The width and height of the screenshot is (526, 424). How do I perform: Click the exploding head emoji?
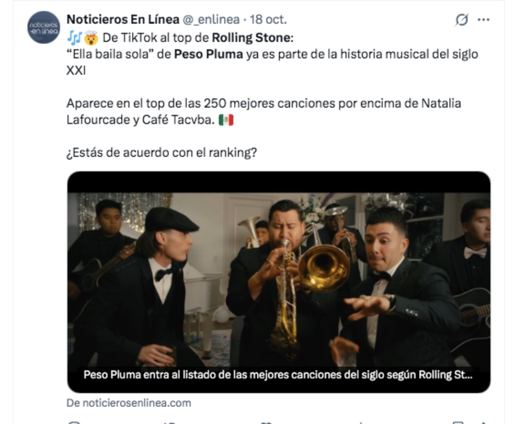[x=91, y=38]
